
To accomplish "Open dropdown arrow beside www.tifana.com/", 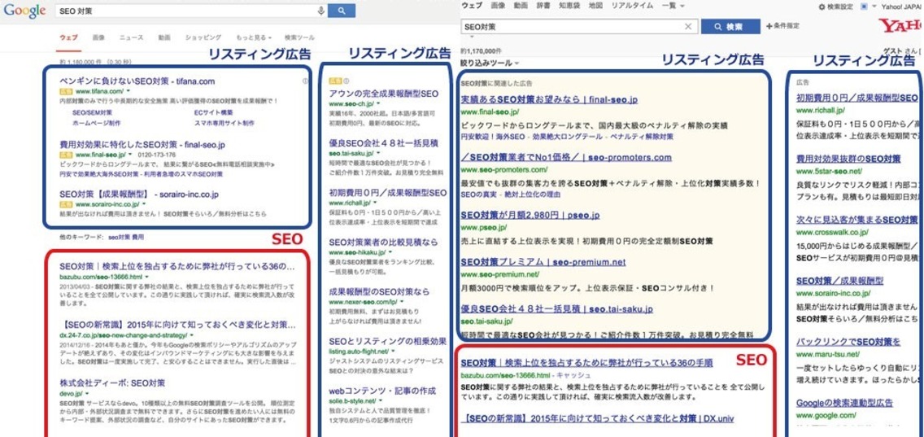I will [128, 91].
